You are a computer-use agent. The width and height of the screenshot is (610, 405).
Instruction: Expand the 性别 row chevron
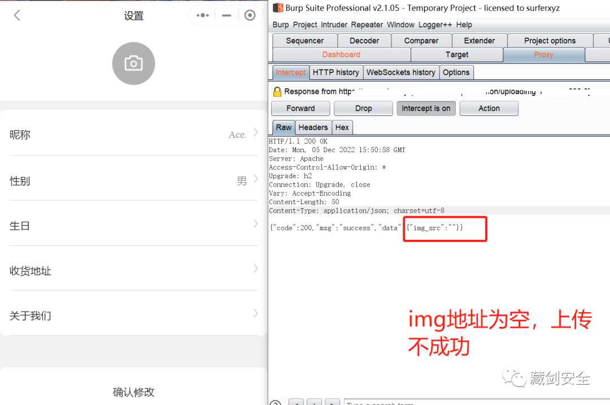256,179
